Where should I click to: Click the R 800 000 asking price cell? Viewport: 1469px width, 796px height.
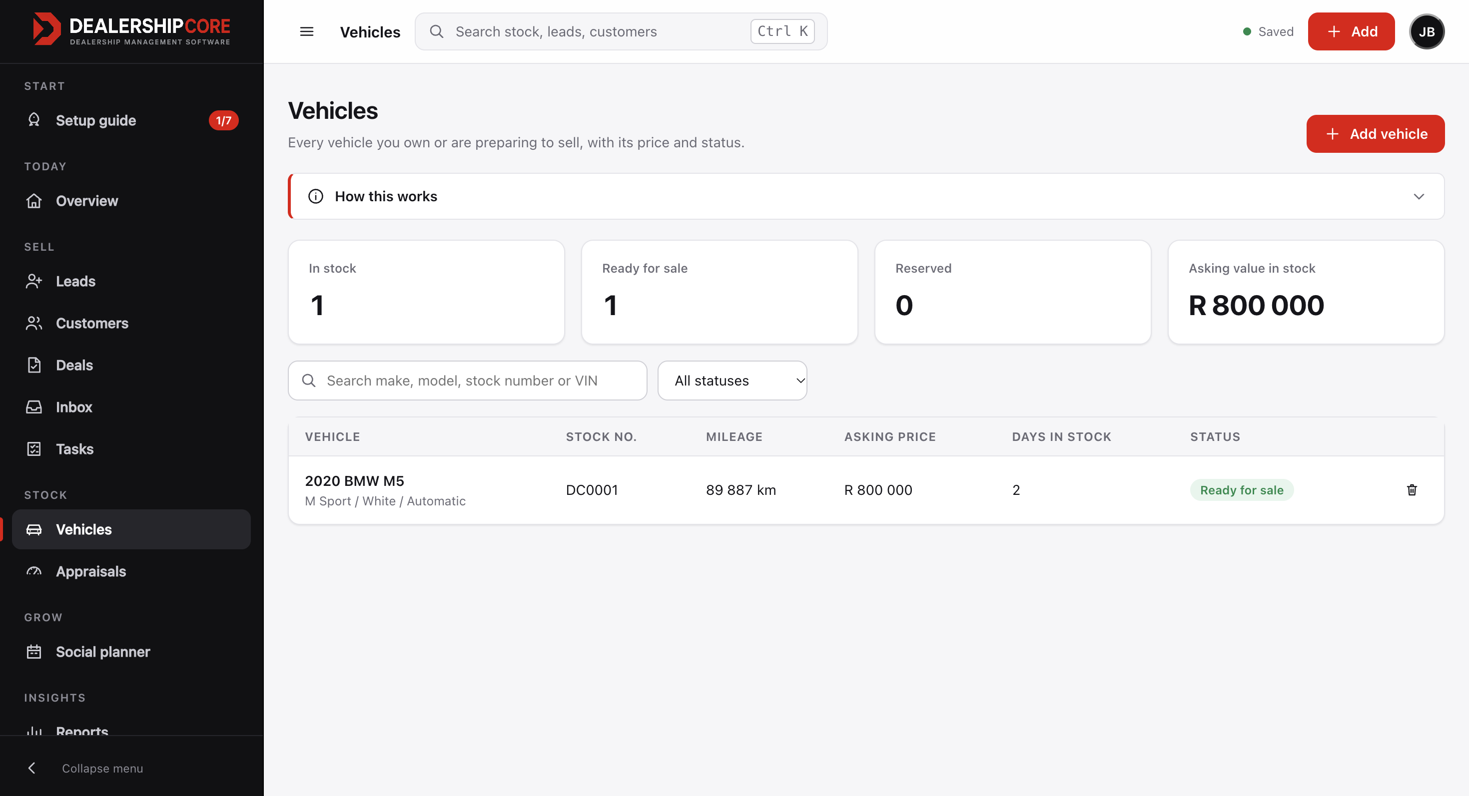coord(878,490)
